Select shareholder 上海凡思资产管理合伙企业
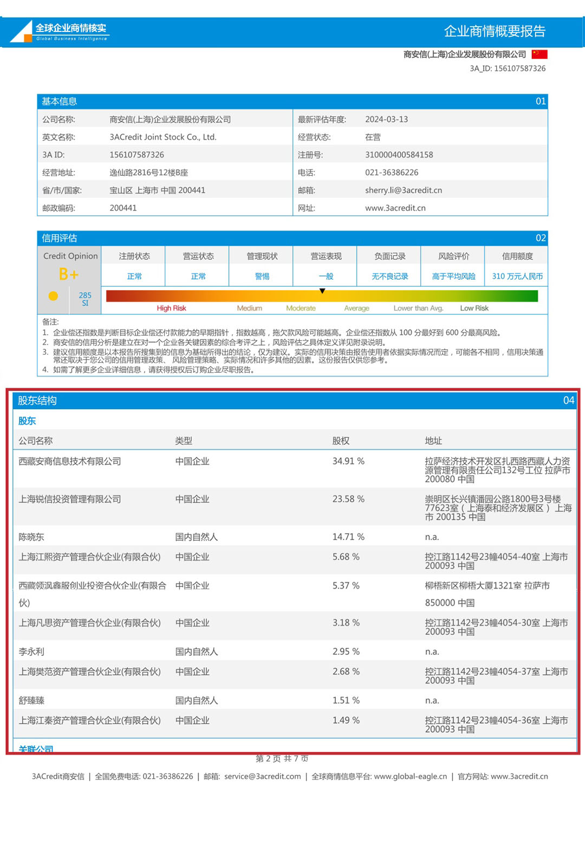This screenshot has height=843, width=585. [90, 623]
